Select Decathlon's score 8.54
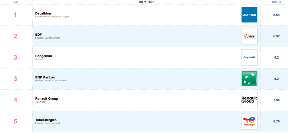 click(x=276, y=15)
